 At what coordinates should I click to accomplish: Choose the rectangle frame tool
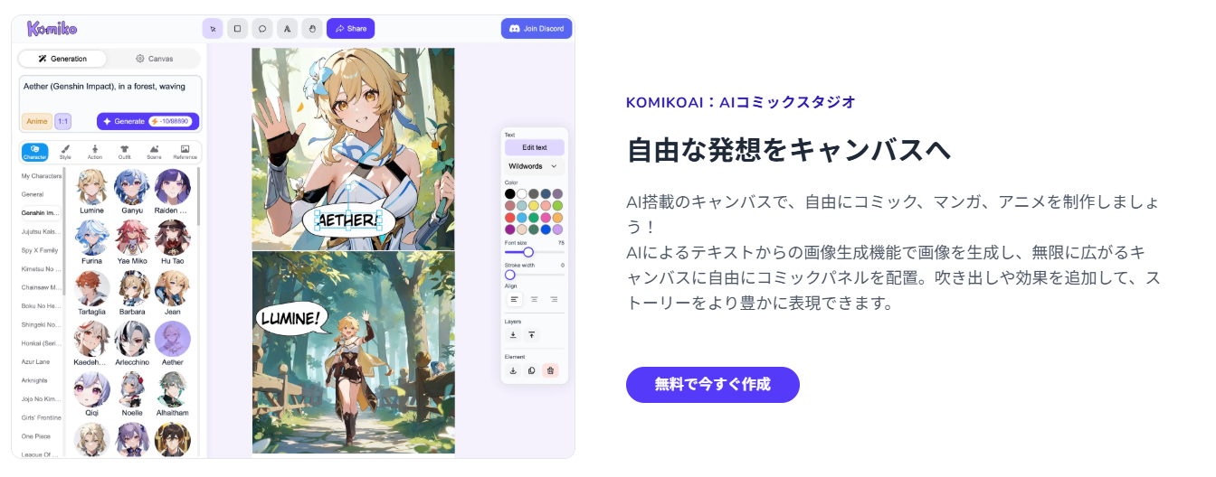[238, 28]
